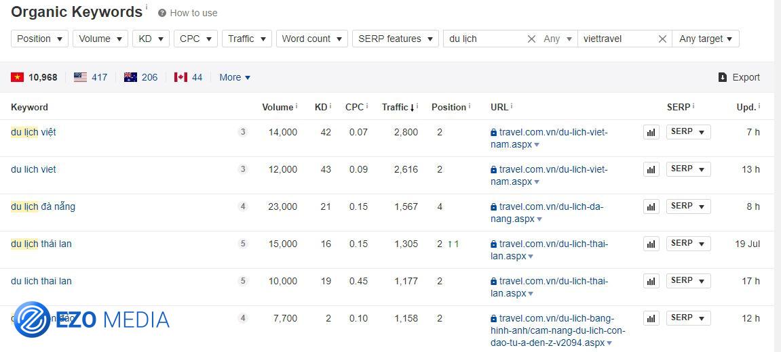Click word count badge 4 for 'du lịch đà nẵng'
Screen dimensions: 781x352
pyautogui.click(x=243, y=206)
